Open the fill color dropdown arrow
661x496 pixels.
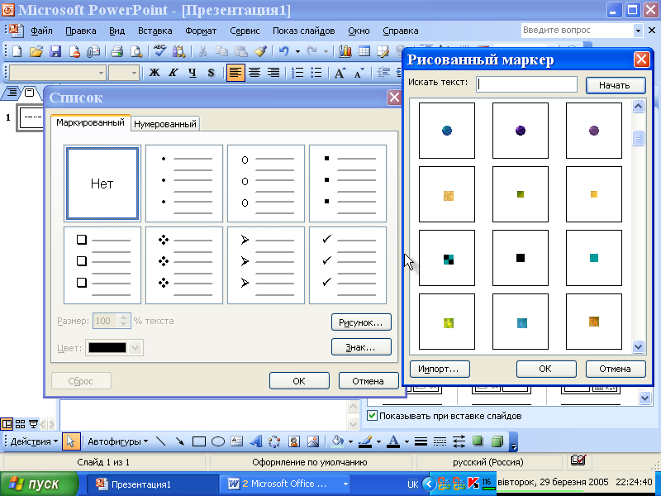(350, 442)
